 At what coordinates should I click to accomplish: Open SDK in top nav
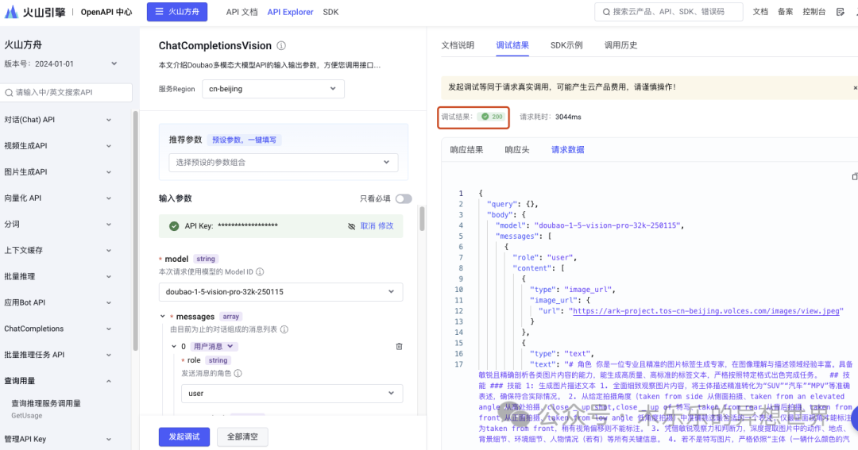330,12
